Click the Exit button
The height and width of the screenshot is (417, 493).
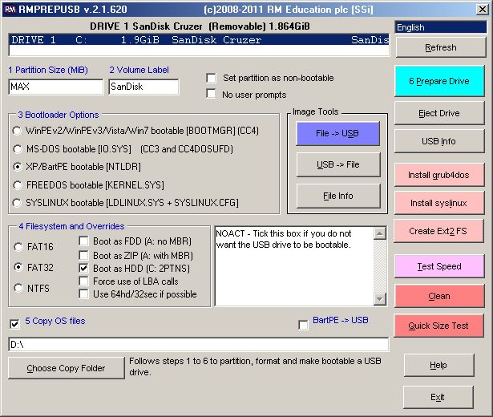pyautogui.click(x=438, y=397)
